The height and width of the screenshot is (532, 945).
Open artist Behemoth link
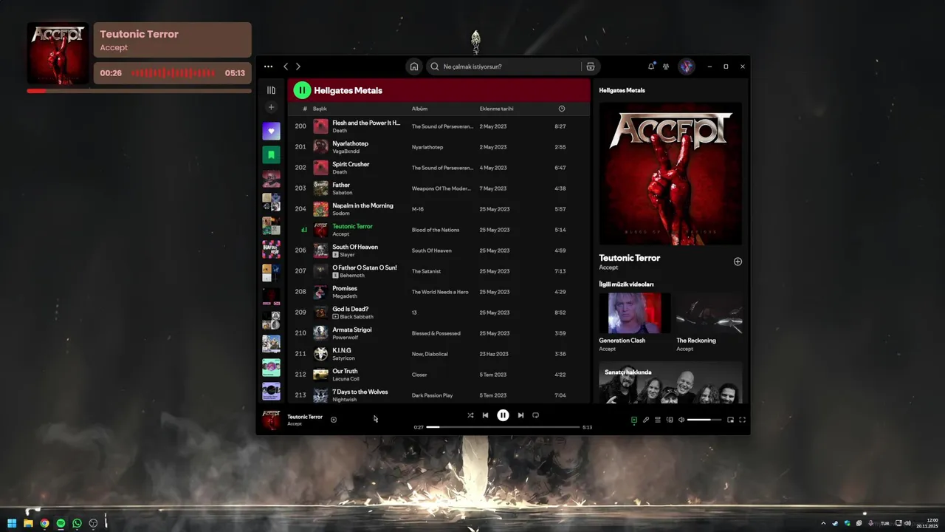coord(352,276)
